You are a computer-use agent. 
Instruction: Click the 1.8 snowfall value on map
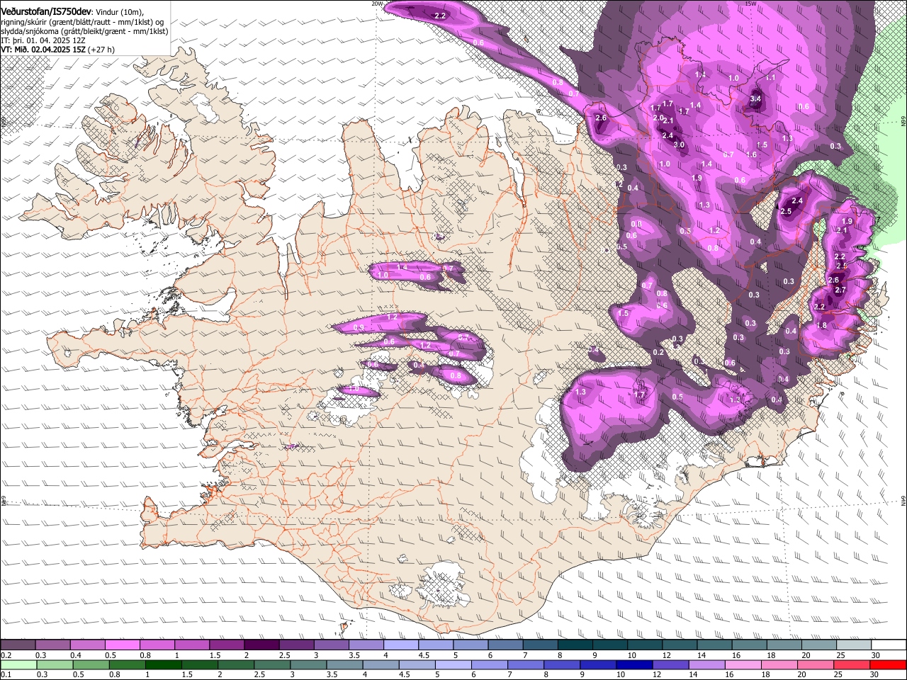(822, 325)
